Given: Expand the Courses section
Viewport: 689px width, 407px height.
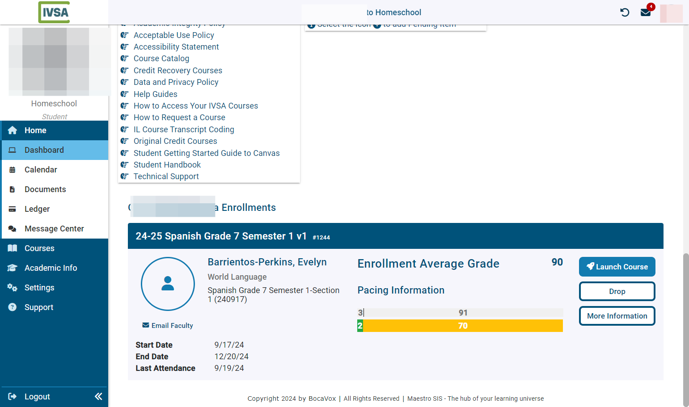Looking at the screenshot, I should (54, 248).
